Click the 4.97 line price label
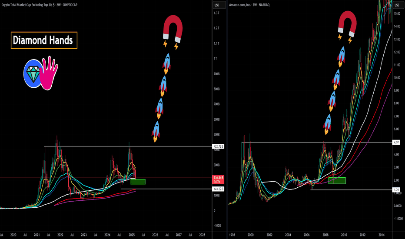The image size is (405, 239). click(396, 142)
